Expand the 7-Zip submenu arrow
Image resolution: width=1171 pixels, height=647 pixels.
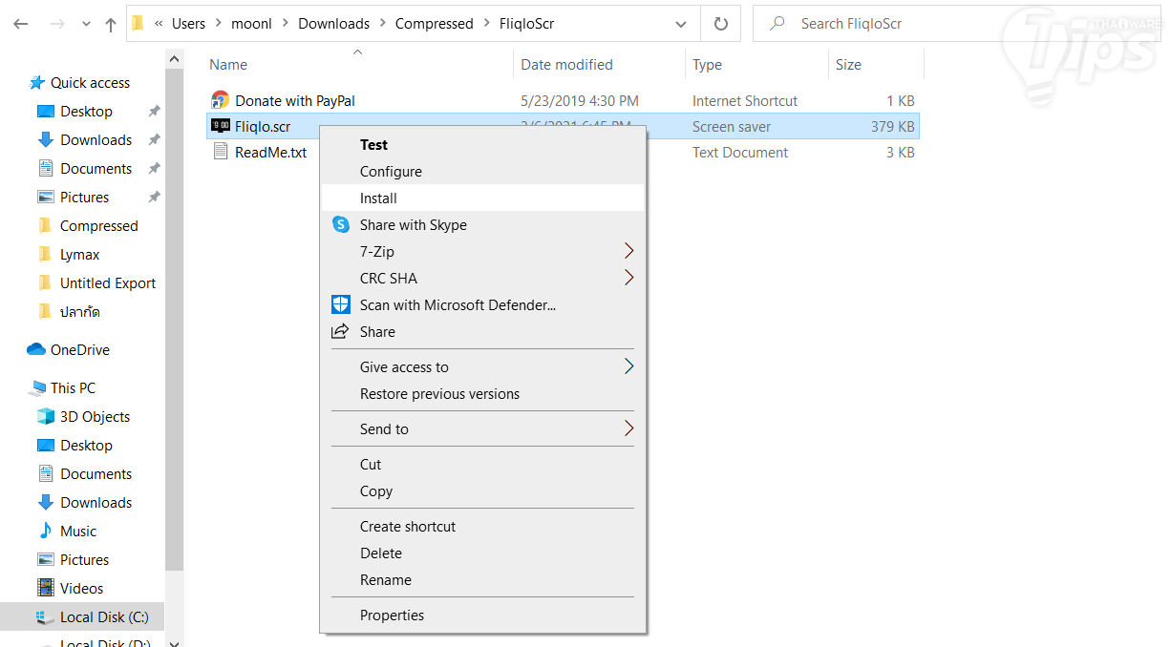[628, 252]
